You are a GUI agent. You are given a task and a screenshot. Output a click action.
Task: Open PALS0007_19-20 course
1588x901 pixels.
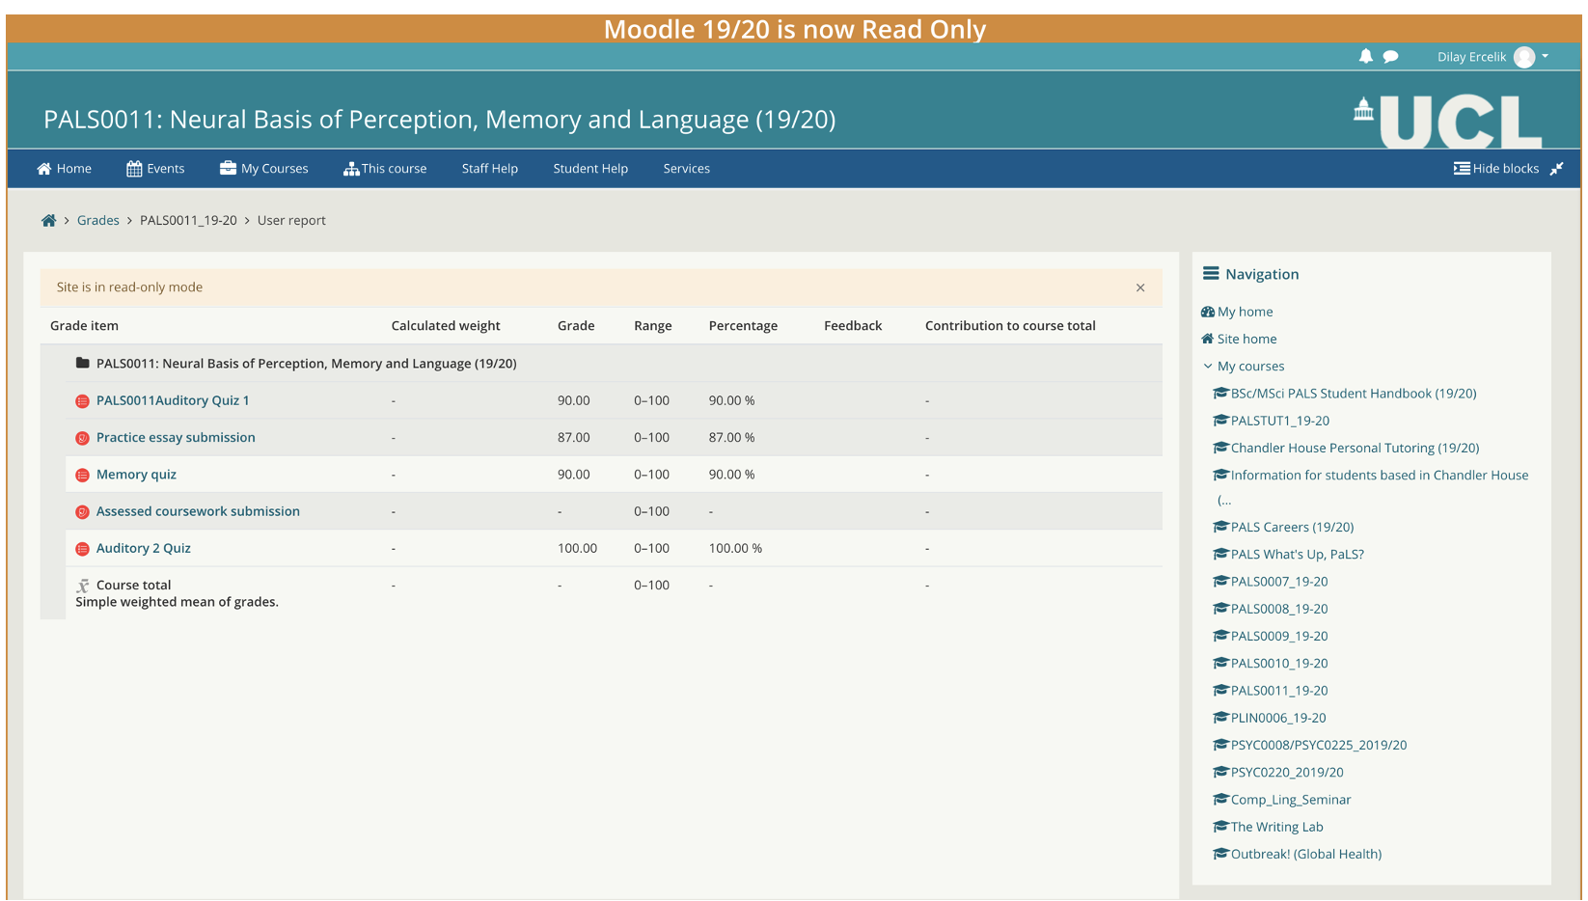click(x=1279, y=582)
